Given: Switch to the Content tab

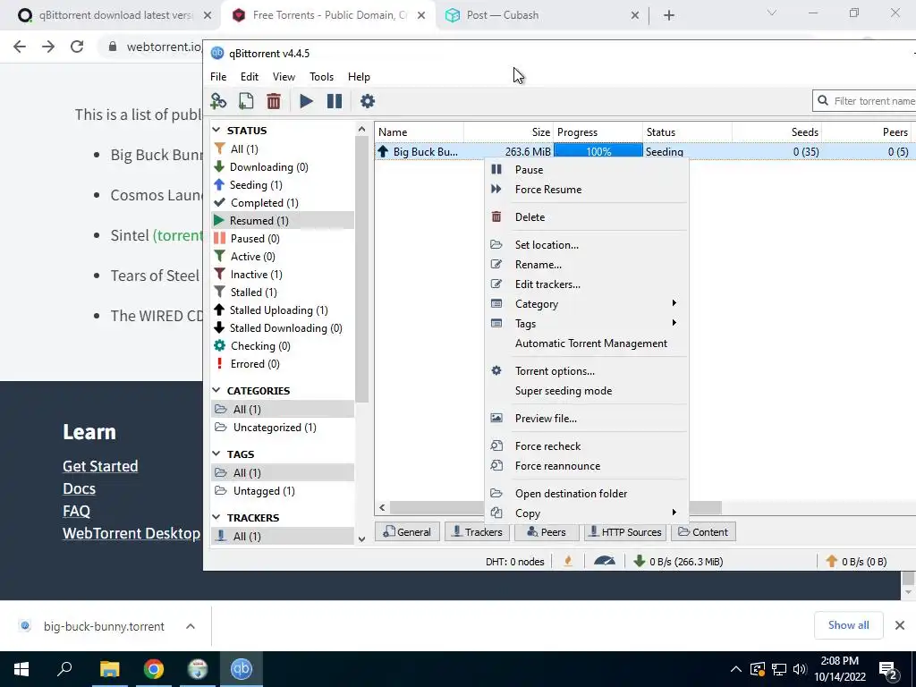Looking at the screenshot, I should coord(703,532).
